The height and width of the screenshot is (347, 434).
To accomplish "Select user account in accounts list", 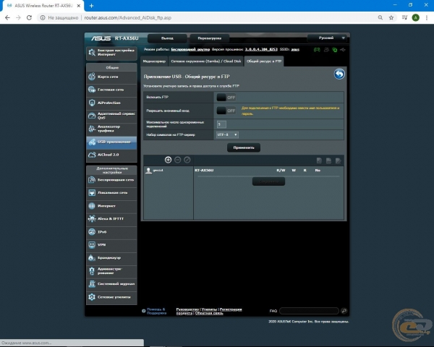I will pos(155,171).
